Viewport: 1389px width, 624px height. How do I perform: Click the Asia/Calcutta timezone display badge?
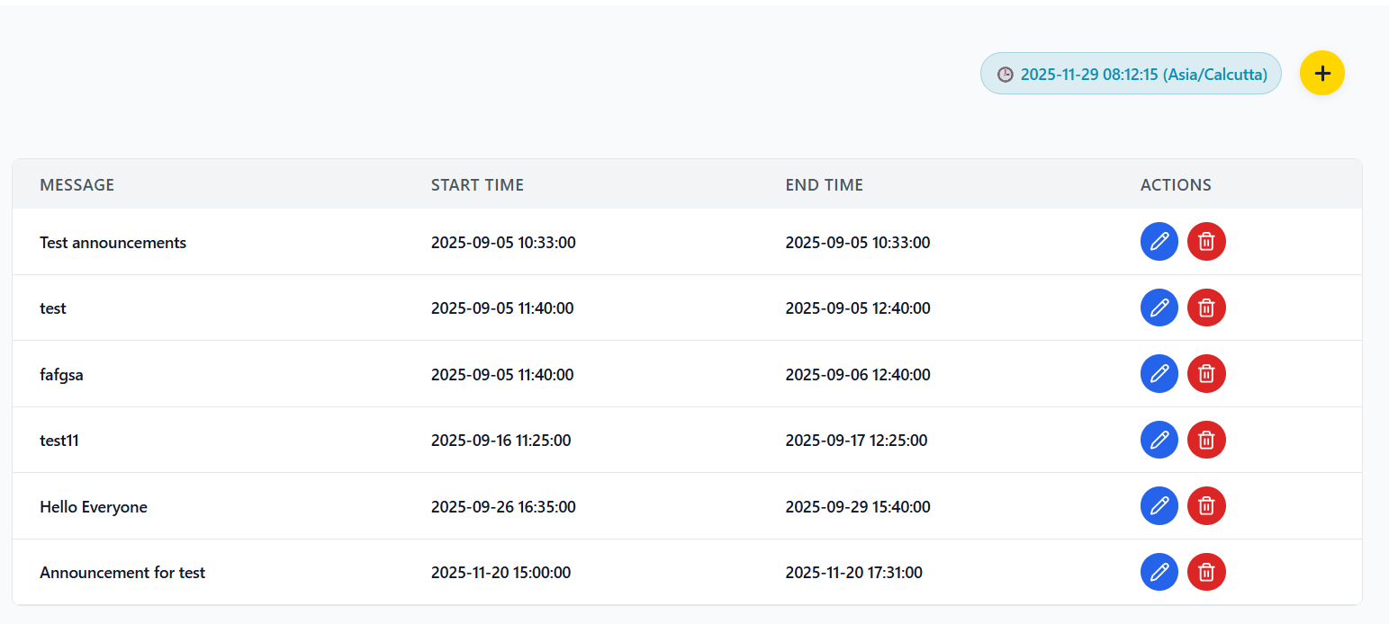[1131, 74]
